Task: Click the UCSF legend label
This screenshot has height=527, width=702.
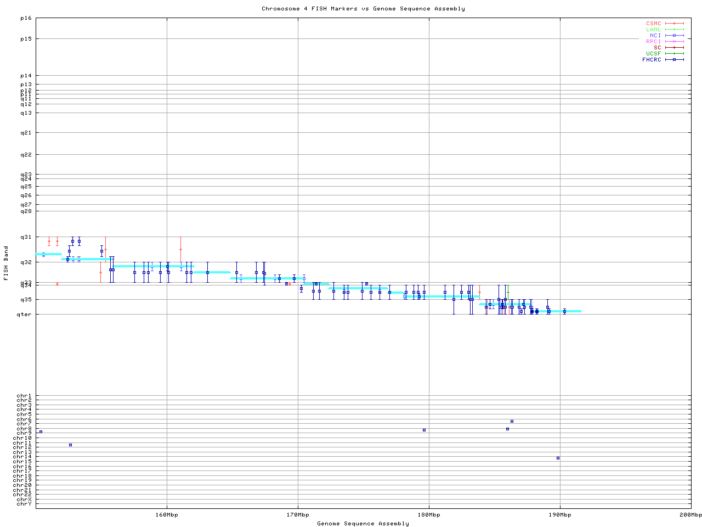Action: pyautogui.click(x=653, y=54)
